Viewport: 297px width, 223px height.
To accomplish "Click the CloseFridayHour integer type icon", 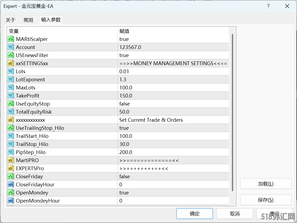I will coord(11,184).
